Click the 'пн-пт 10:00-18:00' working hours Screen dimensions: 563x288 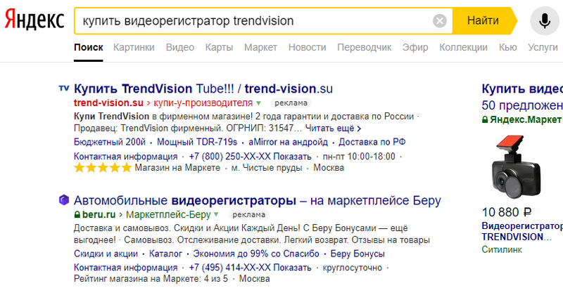pos(359,157)
